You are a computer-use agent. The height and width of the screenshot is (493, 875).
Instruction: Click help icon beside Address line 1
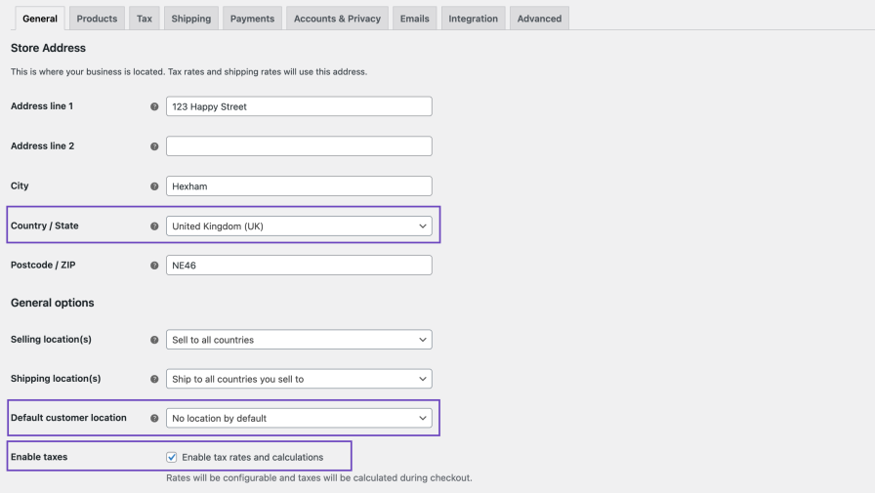point(154,106)
